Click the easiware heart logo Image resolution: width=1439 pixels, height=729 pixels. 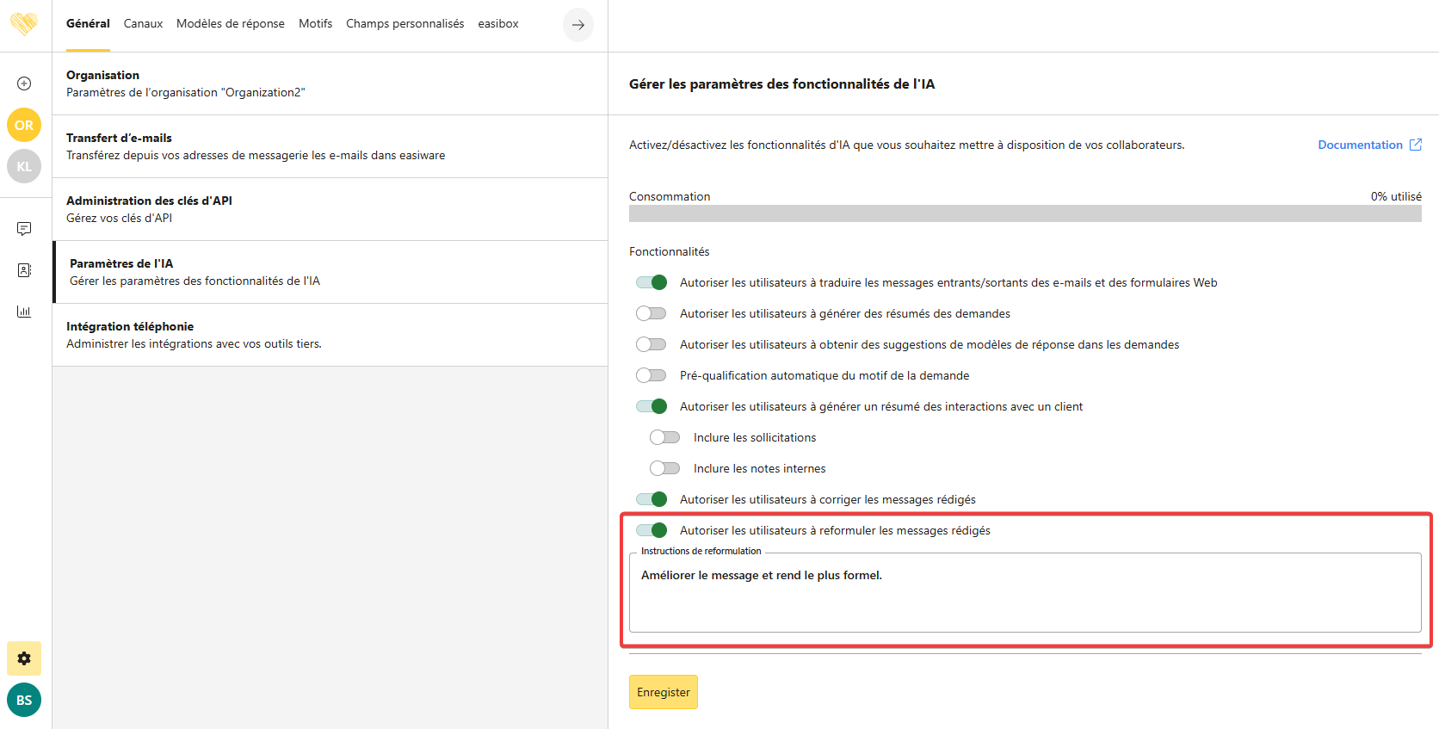(x=24, y=23)
